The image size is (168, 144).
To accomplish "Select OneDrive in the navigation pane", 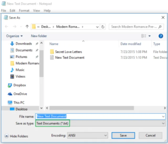I will (x=20, y=94).
